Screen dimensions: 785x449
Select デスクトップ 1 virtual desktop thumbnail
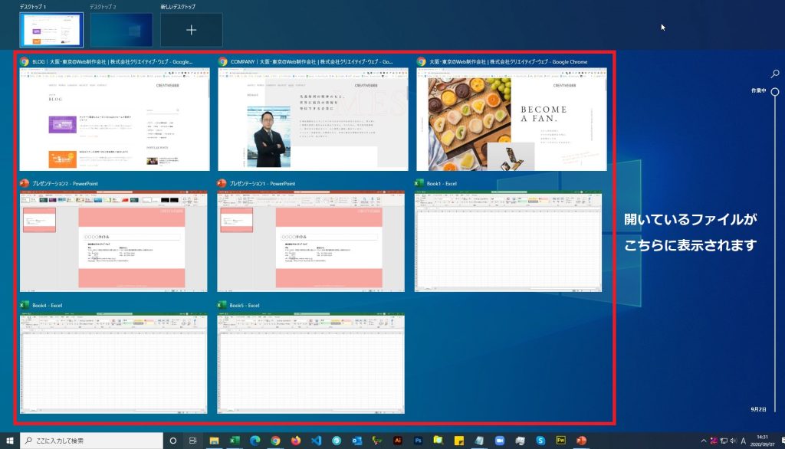[51, 30]
